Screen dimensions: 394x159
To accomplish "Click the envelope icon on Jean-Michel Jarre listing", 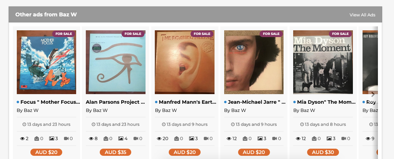I will coord(245,138).
